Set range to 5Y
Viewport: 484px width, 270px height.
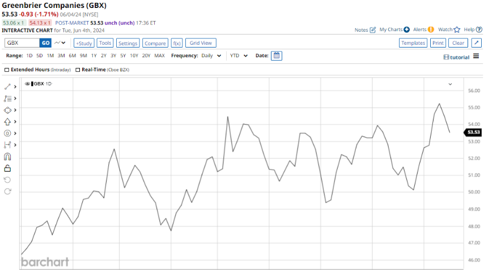[x=123, y=56]
